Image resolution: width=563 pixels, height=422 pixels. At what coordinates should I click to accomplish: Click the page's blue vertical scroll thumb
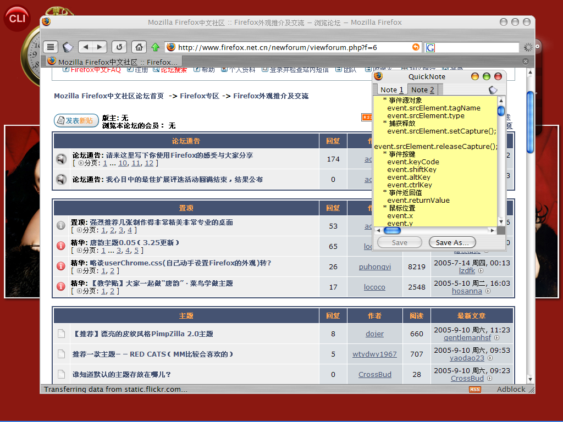pos(531,122)
